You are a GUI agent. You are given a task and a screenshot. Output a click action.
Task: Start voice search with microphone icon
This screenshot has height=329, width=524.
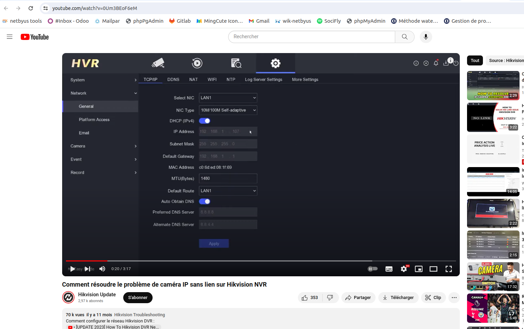pyautogui.click(x=426, y=37)
